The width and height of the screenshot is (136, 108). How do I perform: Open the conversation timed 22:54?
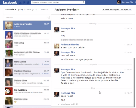(x=27, y=44)
